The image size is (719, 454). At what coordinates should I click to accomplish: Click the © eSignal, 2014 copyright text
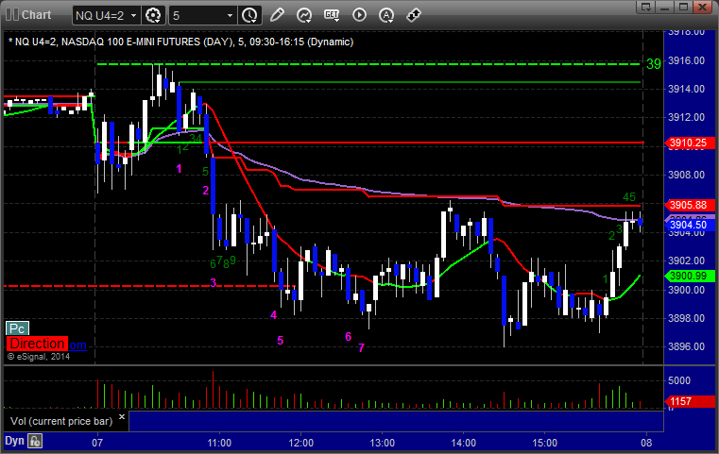click(x=39, y=357)
